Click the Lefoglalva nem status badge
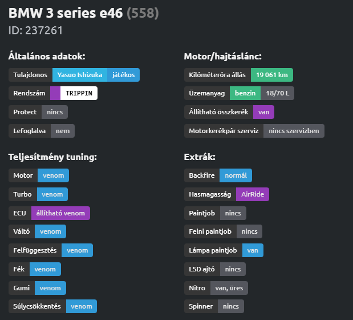 tap(63, 131)
